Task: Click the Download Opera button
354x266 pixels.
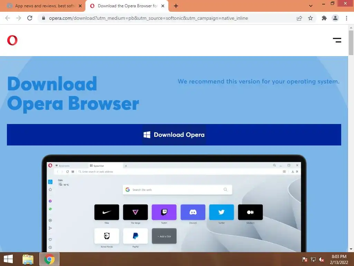Action: [174, 135]
